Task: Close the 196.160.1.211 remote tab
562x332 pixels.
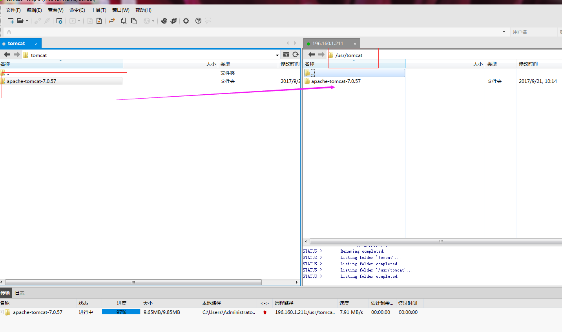Action: tap(355, 44)
